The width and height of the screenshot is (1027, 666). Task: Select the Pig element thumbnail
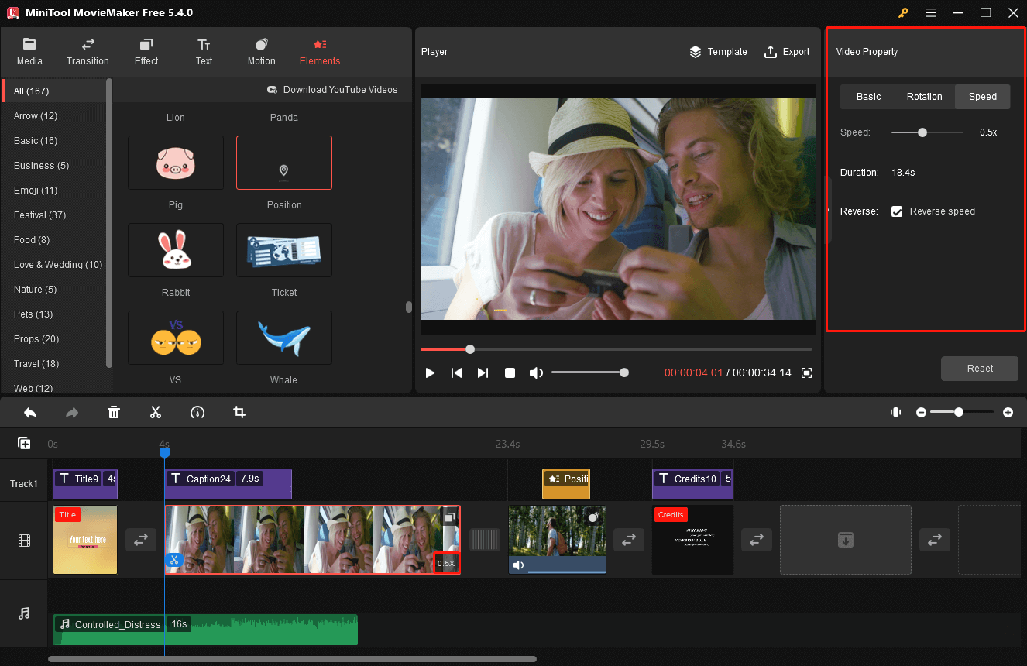[175, 163]
